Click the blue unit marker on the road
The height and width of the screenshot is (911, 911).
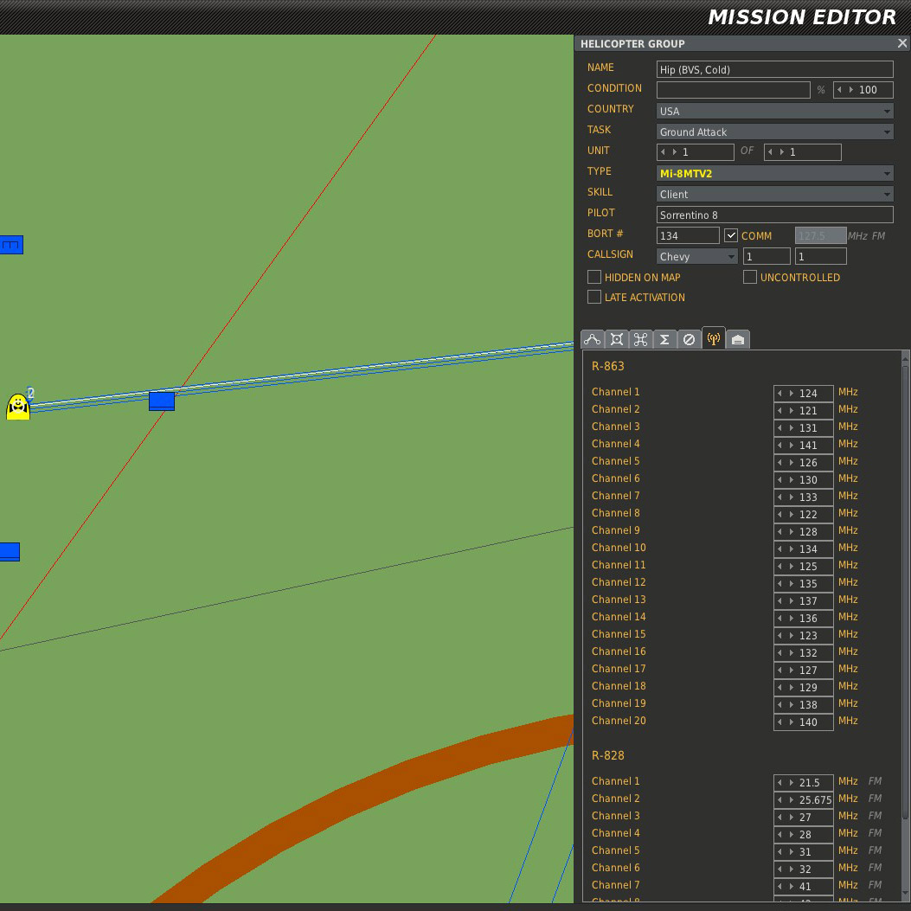coord(162,401)
